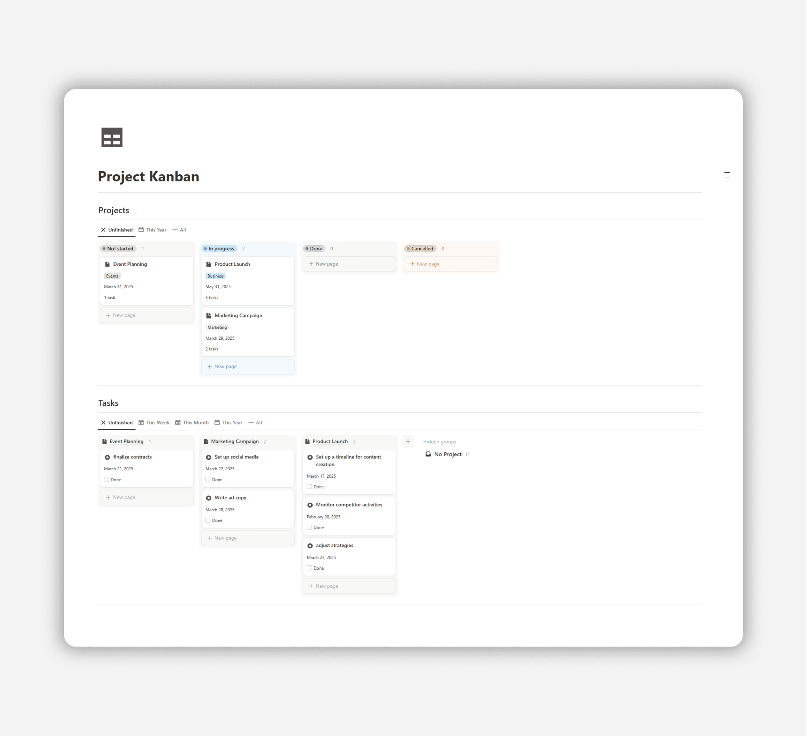Tick Done checkbox on adjust strategies task
The image size is (807, 736).
[x=309, y=568]
